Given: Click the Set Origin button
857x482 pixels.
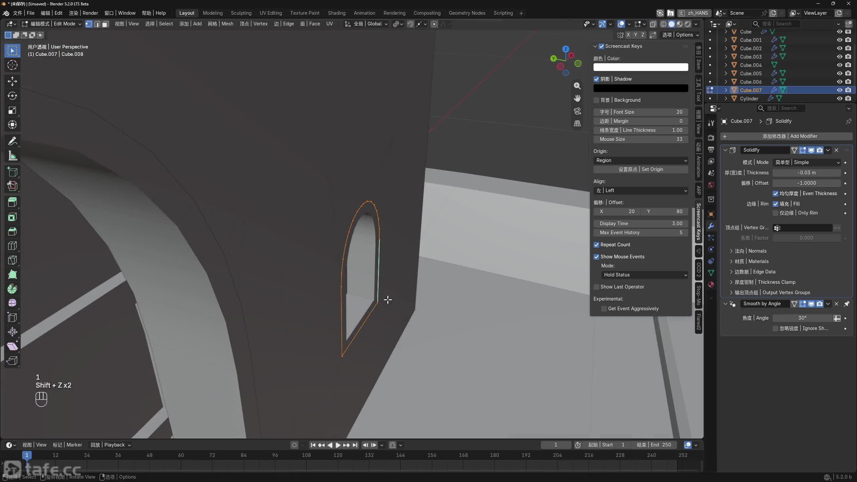Looking at the screenshot, I should point(641,169).
